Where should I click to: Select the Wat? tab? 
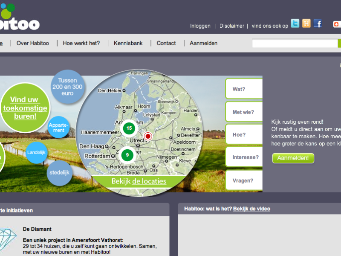[x=244, y=89]
